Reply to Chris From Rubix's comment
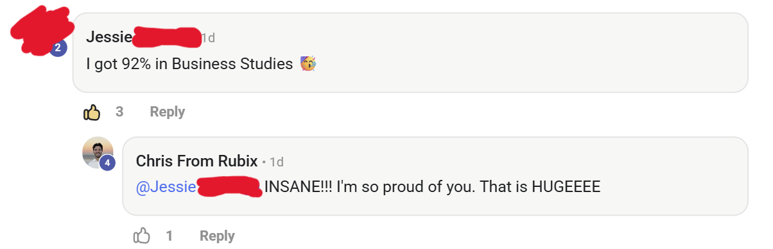Image resolution: width=773 pixels, height=249 pixels. pos(217,236)
